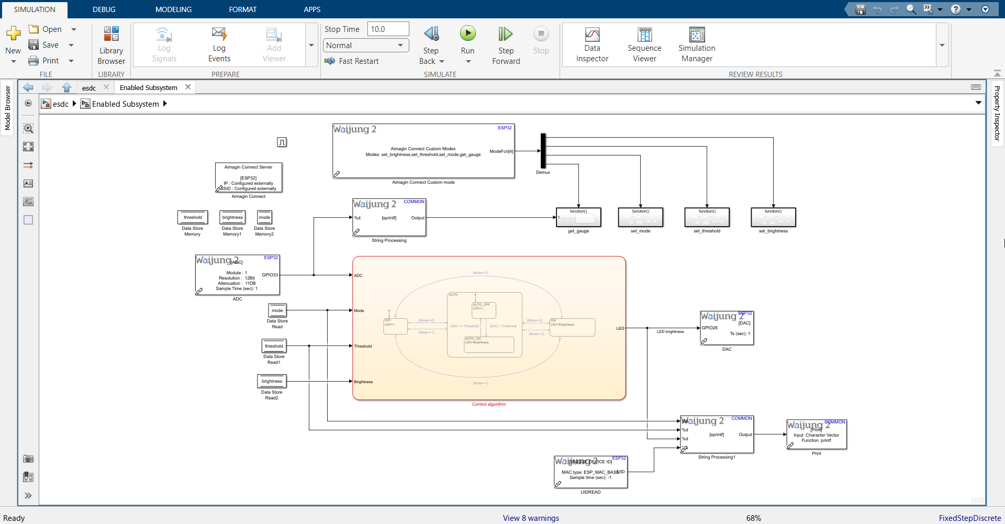Switch to the SIMULATION tab

coord(35,9)
